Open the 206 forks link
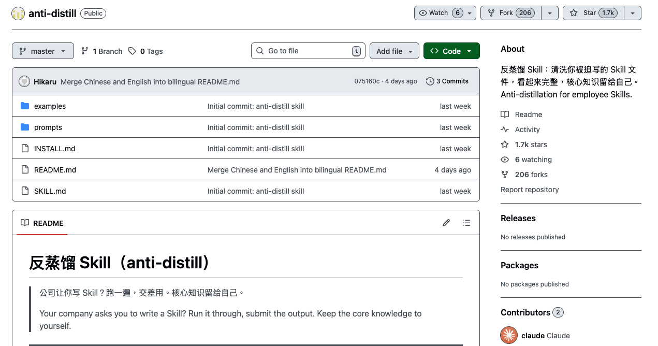The image size is (658, 346). [524, 175]
